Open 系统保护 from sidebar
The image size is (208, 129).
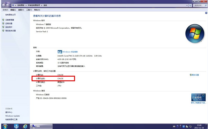coord(9,27)
